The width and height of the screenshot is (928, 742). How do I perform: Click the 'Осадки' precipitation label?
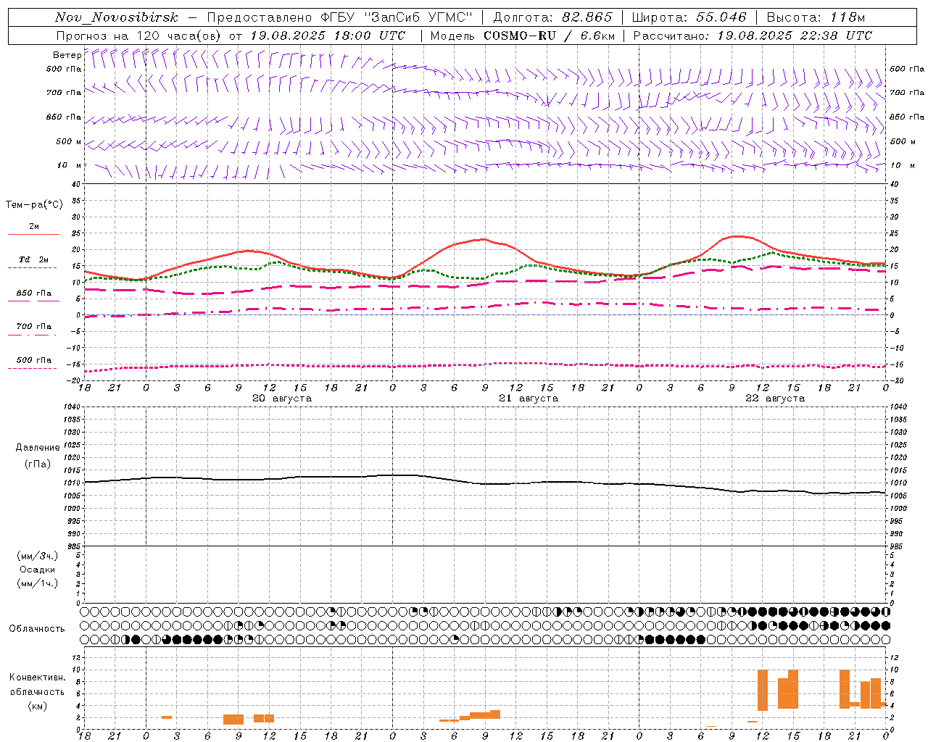click(37, 570)
